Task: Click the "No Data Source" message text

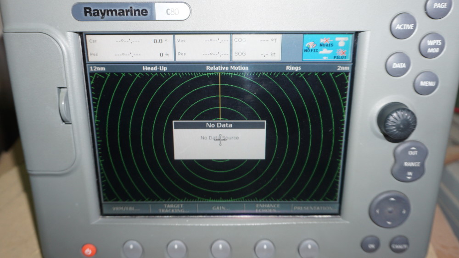Action: coord(219,137)
